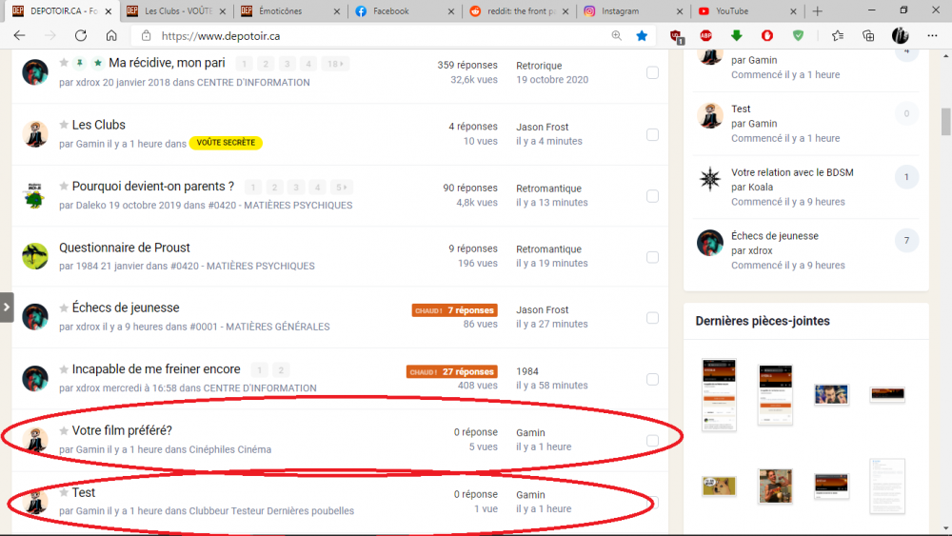Expand page list '5' for Pourquoi devient-on parents
Viewport: 952px width, 536px height.
(x=341, y=187)
